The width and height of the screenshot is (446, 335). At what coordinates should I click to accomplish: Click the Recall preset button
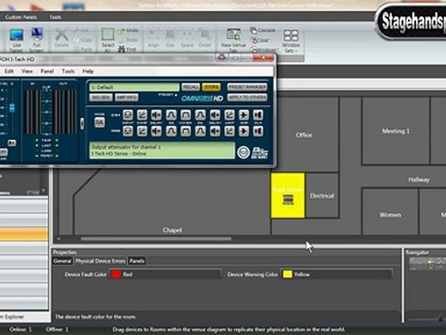pos(190,87)
